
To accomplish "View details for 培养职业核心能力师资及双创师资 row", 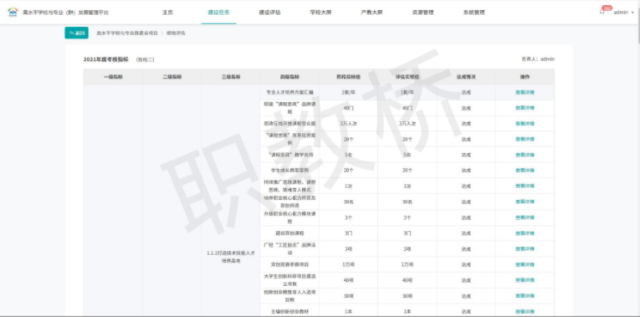I will (x=525, y=202).
